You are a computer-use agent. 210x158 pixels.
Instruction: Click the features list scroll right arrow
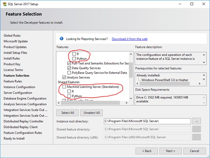pos(126,103)
